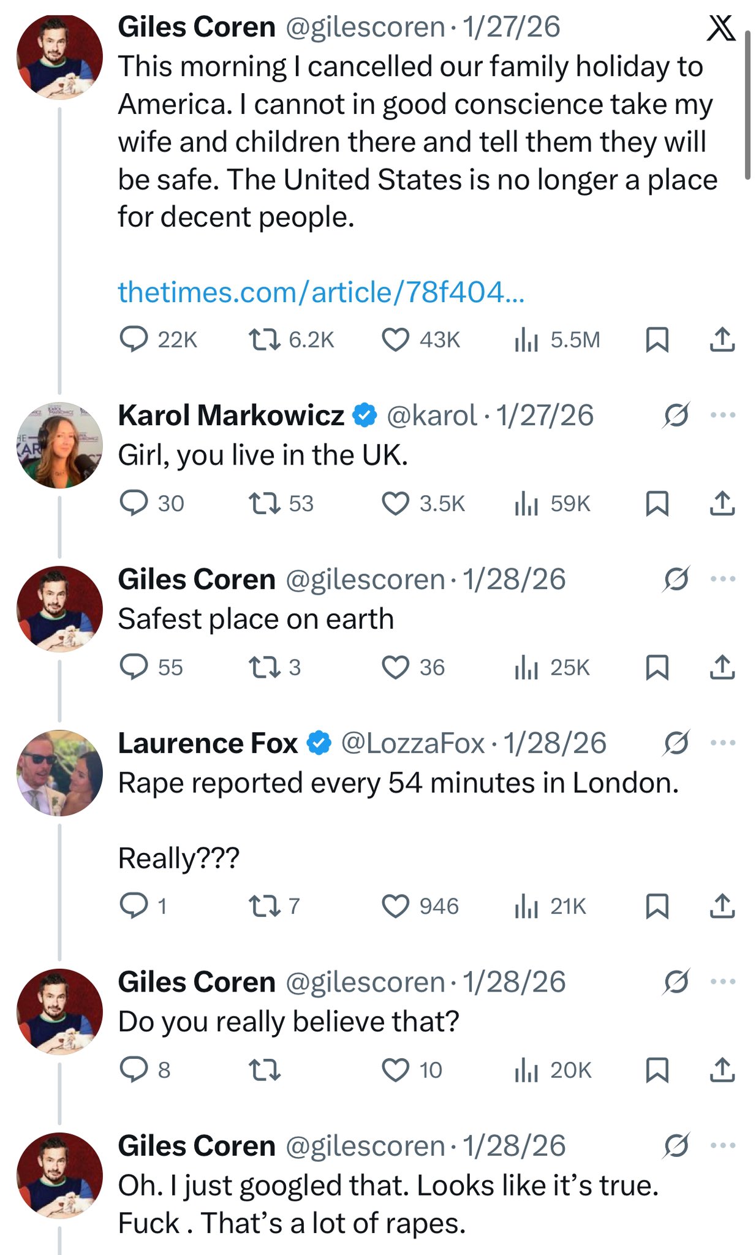
Task: Open the @LozzaFox profile handle
Action: coord(413,743)
